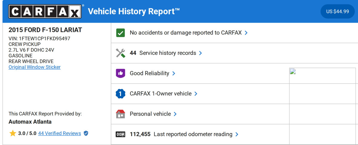Click the US $44.99 price button
The width and height of the screenshot is (358, 145).
(x=337, y=11)
